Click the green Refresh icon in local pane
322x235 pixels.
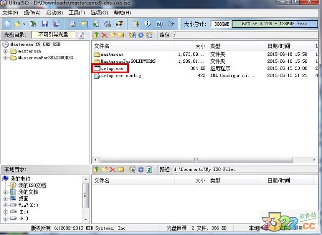point(149,169)
